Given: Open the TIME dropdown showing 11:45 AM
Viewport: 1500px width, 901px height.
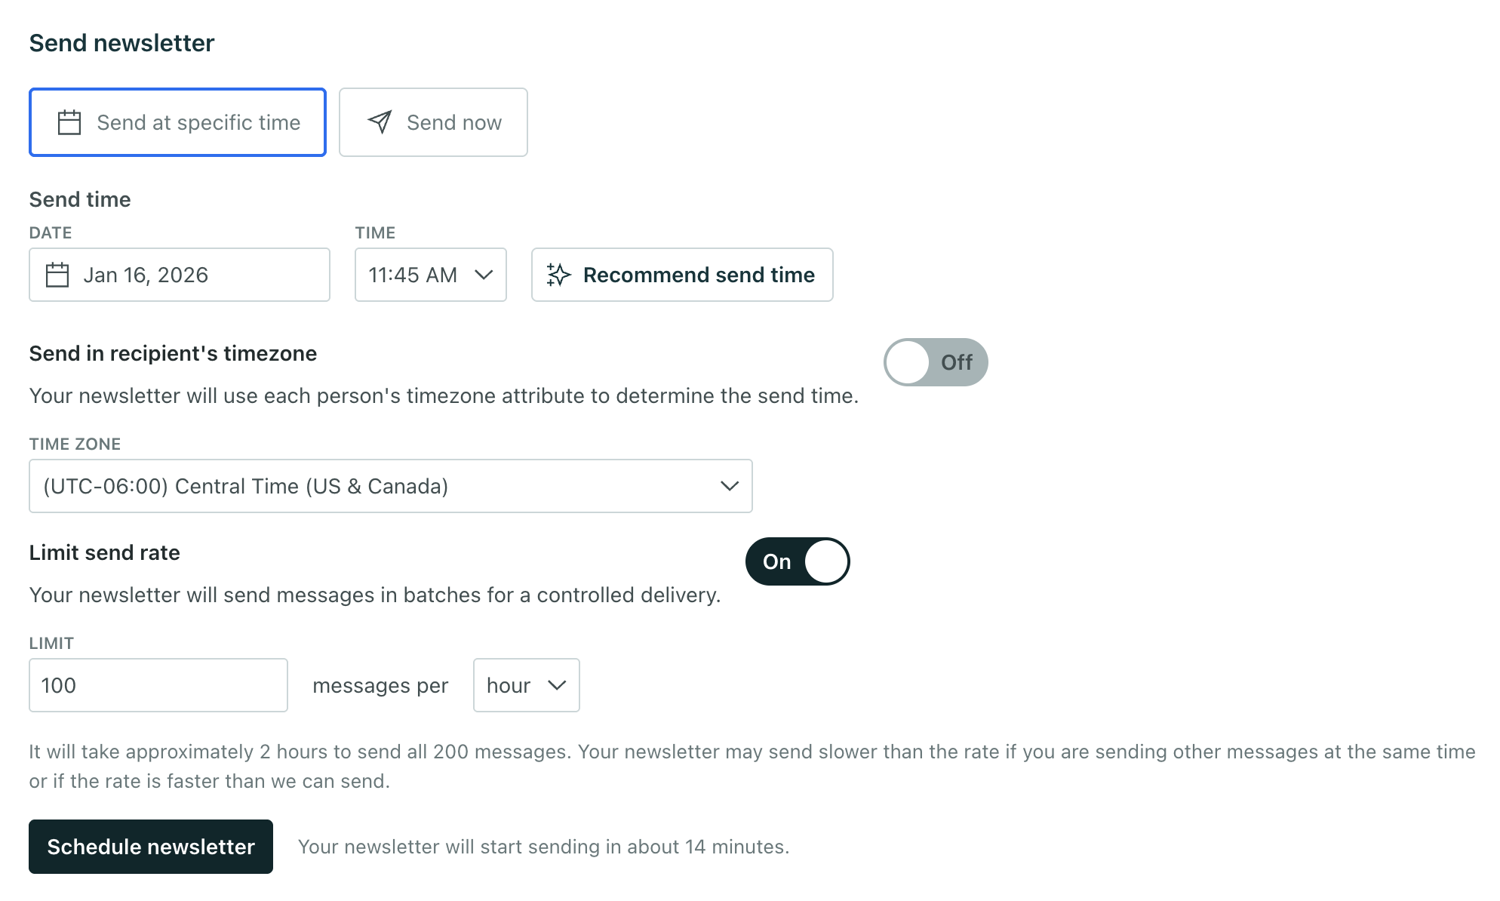Looking at the screenshot, I should pyautogui.click(x=430, y=275).
